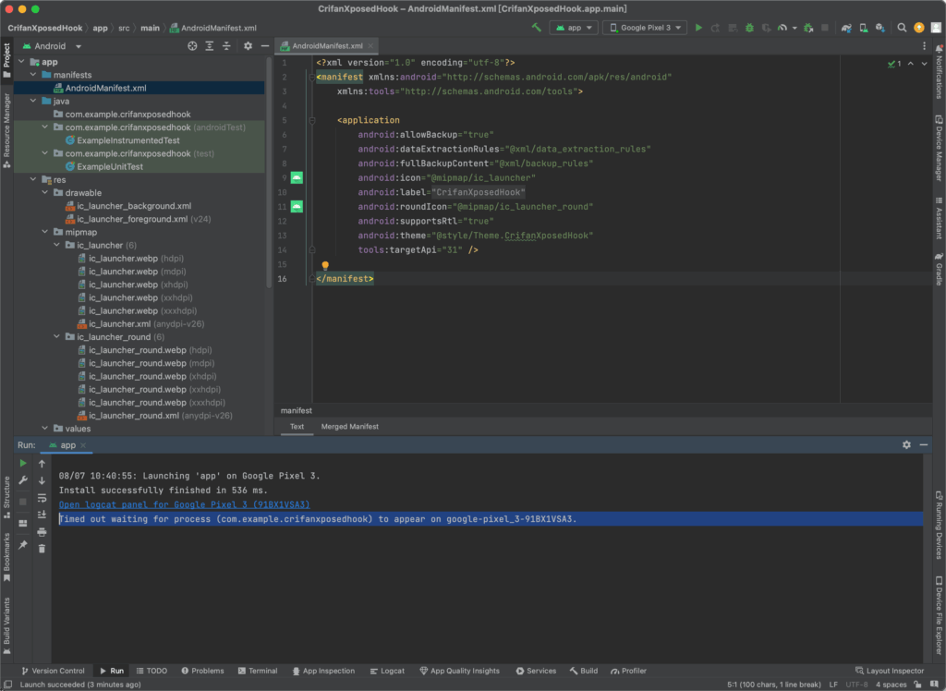
Task: Open Run panel settings gear icon
Action: click(906, 444)
